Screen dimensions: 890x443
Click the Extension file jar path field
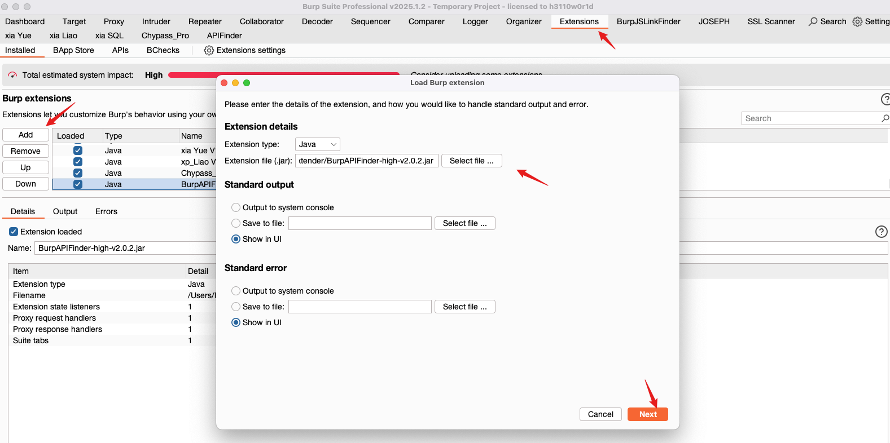point(367,161)
